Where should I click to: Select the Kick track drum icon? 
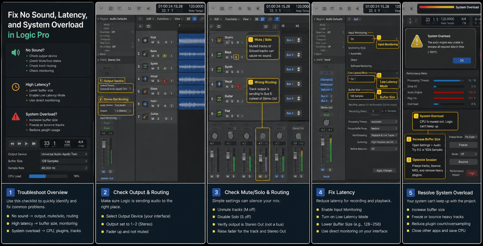pyautogui.click(x=145, y=40)
